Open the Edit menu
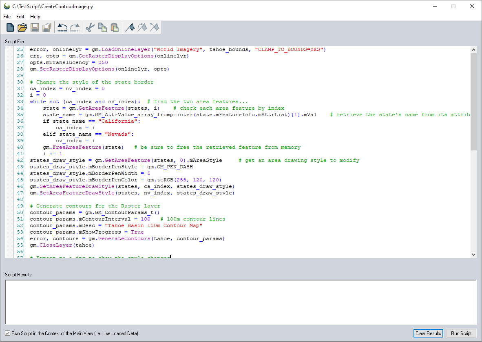The height and width of the screenshot is (342, 482). click(20, 17)
